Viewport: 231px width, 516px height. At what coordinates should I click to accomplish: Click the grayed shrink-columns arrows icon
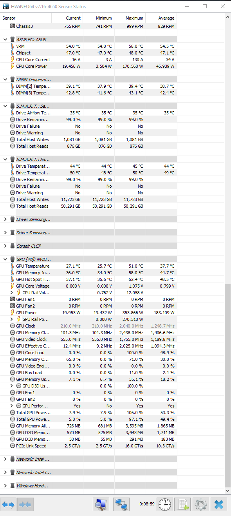tap(25, 505)
